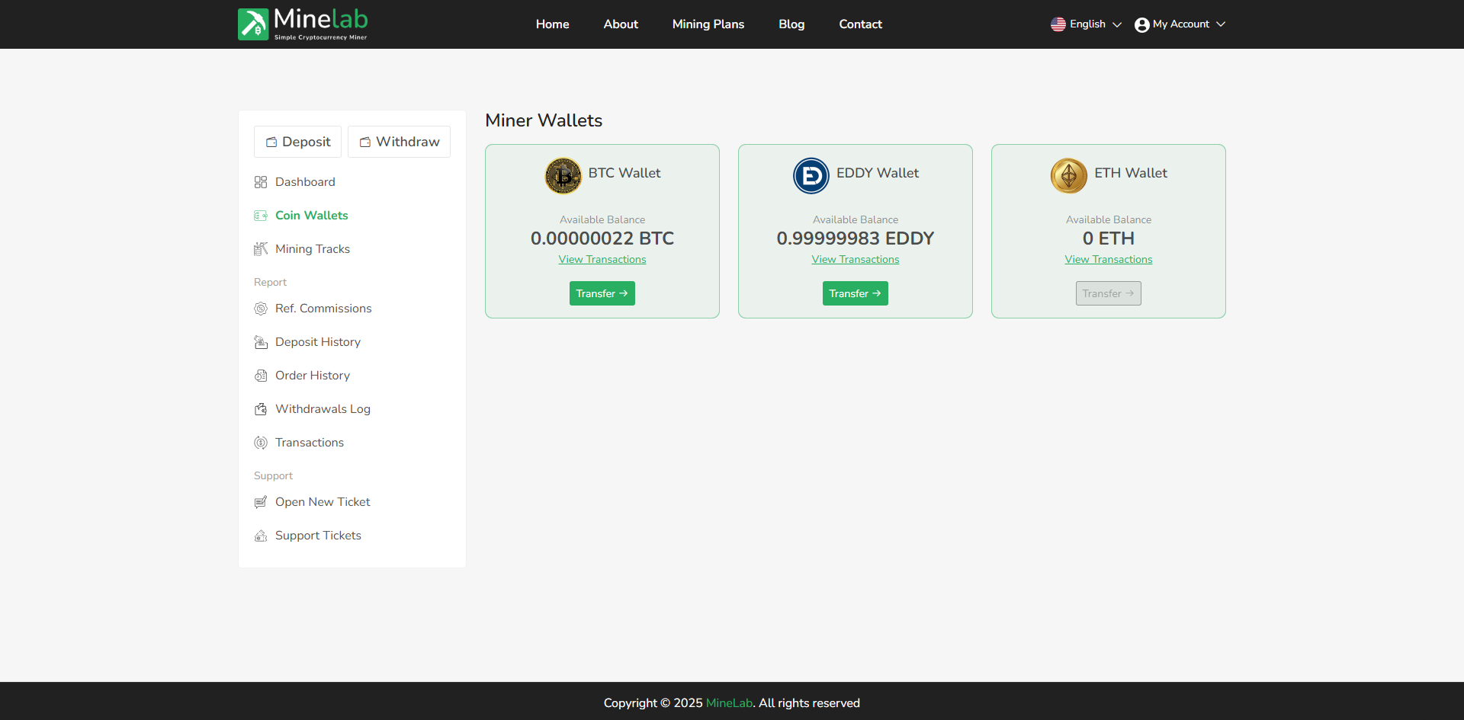1464x720 pixels.
Task: Click the My Account user icon
Action: 1141,24
